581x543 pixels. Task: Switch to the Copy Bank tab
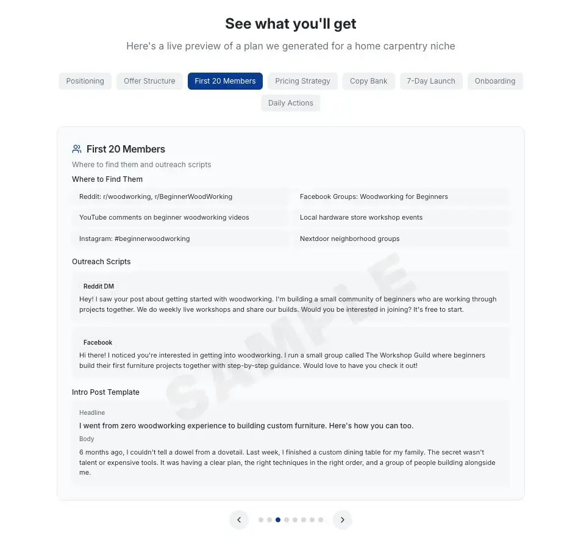point(369,81)
